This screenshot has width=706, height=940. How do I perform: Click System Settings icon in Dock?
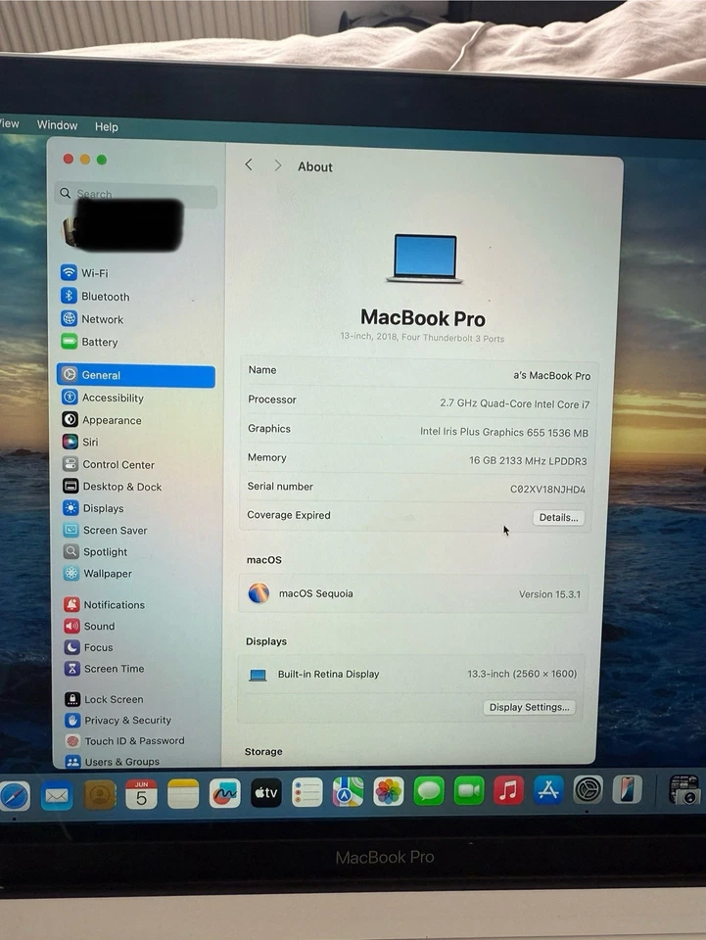(588, 789)
